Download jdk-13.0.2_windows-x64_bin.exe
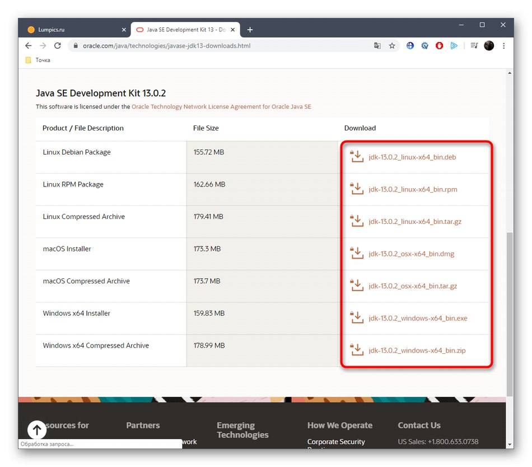 pyautogui.click(x=418, y=318)
